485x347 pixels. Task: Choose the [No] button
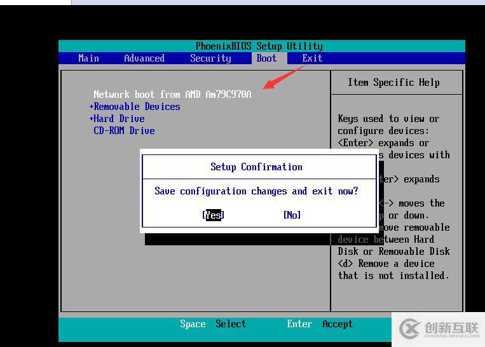[x=292, y=215]
